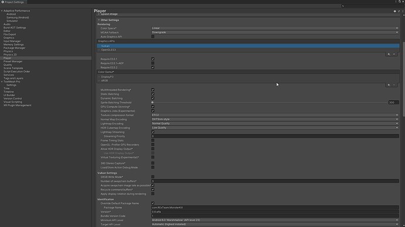Enable 360 Stereo Capture
This screenshot has height=227, width=405.
153,163
